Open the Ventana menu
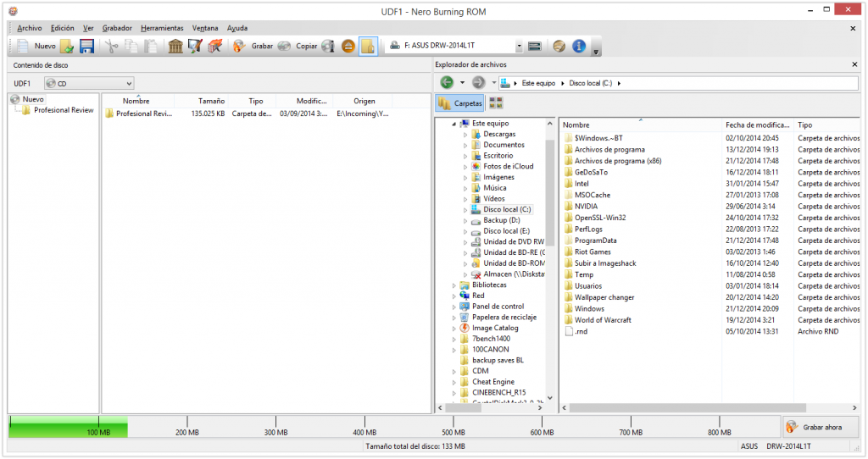This screenshot has width=868, height=459. pos(205,28)
